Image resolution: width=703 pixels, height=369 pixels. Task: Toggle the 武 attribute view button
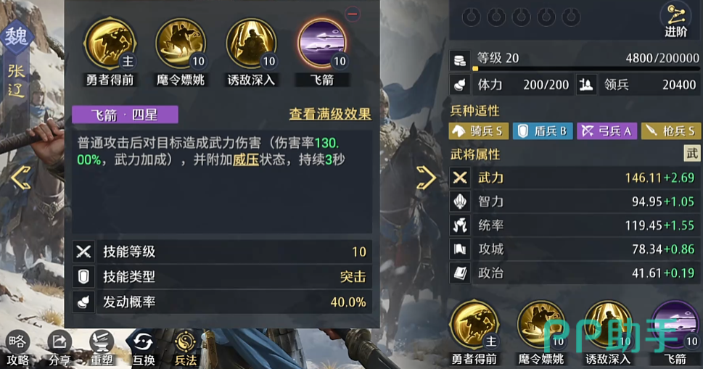click(692, 154)
